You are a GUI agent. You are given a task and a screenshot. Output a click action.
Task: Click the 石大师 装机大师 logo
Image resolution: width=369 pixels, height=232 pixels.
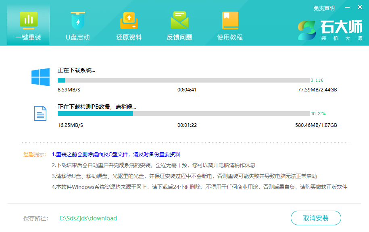[330, 29]
